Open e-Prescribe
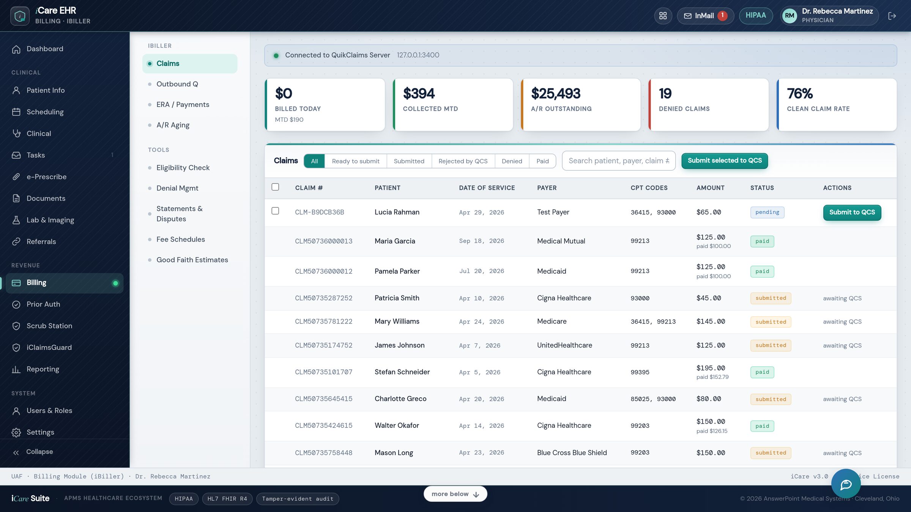 pos(65,177)
